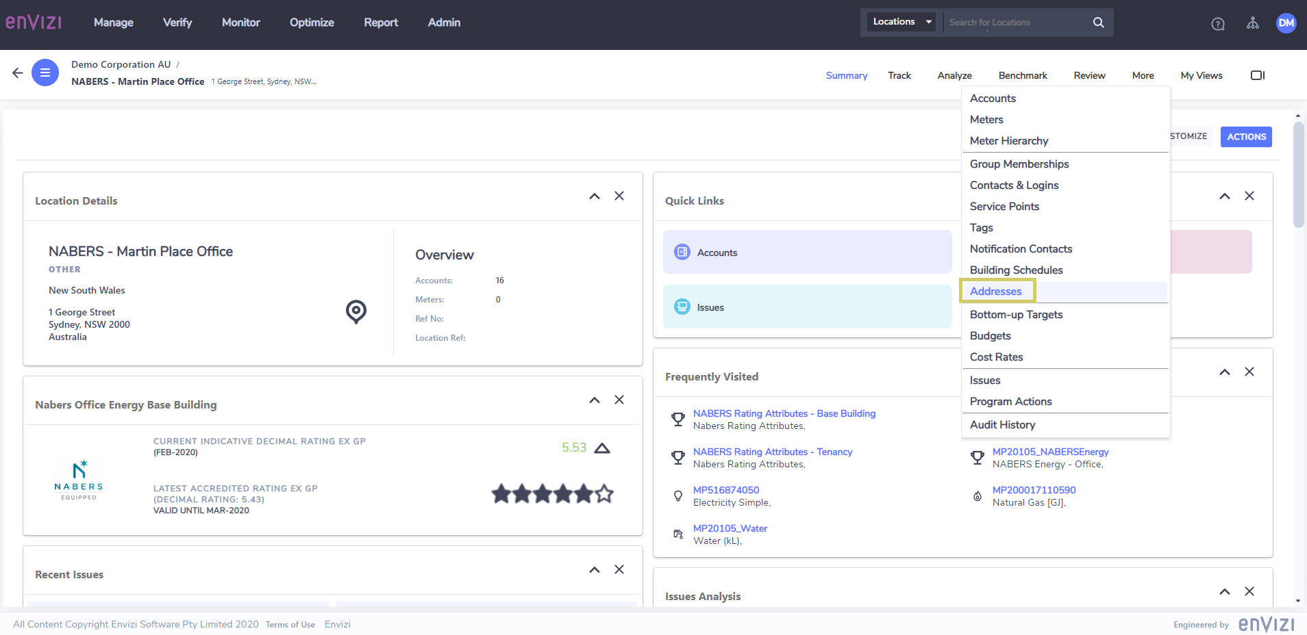
Task: Click the search magnifier icon
Action: (1098, 23)
